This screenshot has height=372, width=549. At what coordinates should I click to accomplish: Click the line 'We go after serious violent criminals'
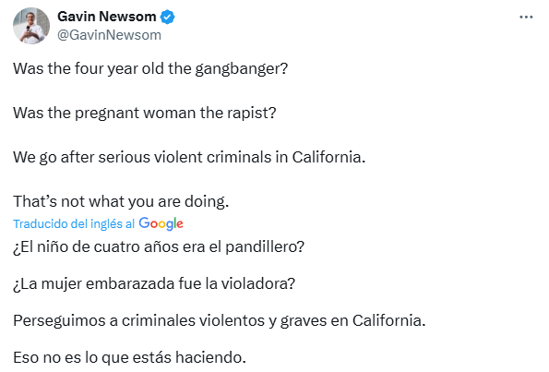(x=189, y=157)
